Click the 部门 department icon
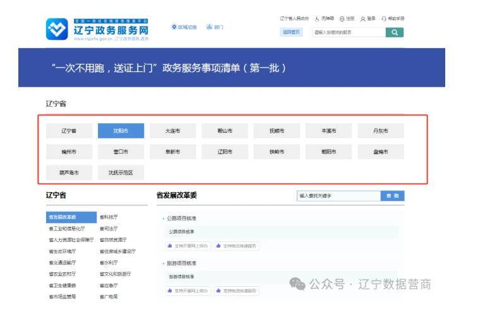497x314 pixels. point(209,27)
